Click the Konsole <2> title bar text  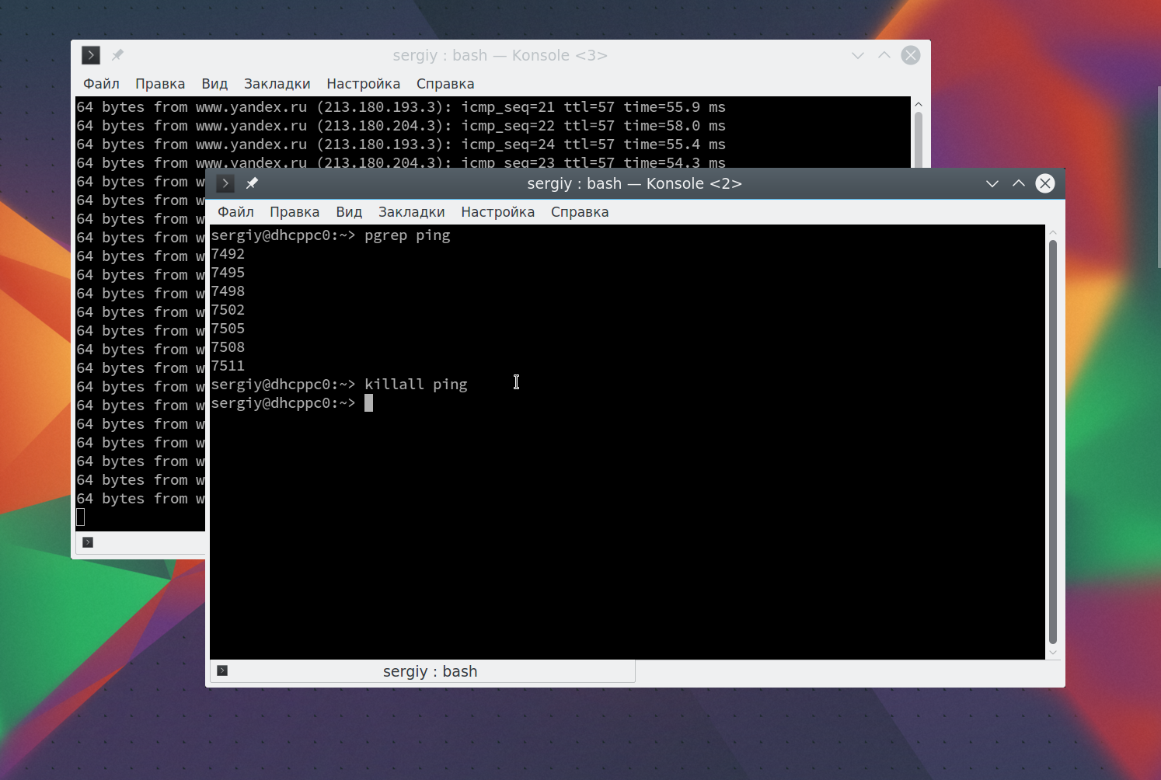click(x=634, y=184)
